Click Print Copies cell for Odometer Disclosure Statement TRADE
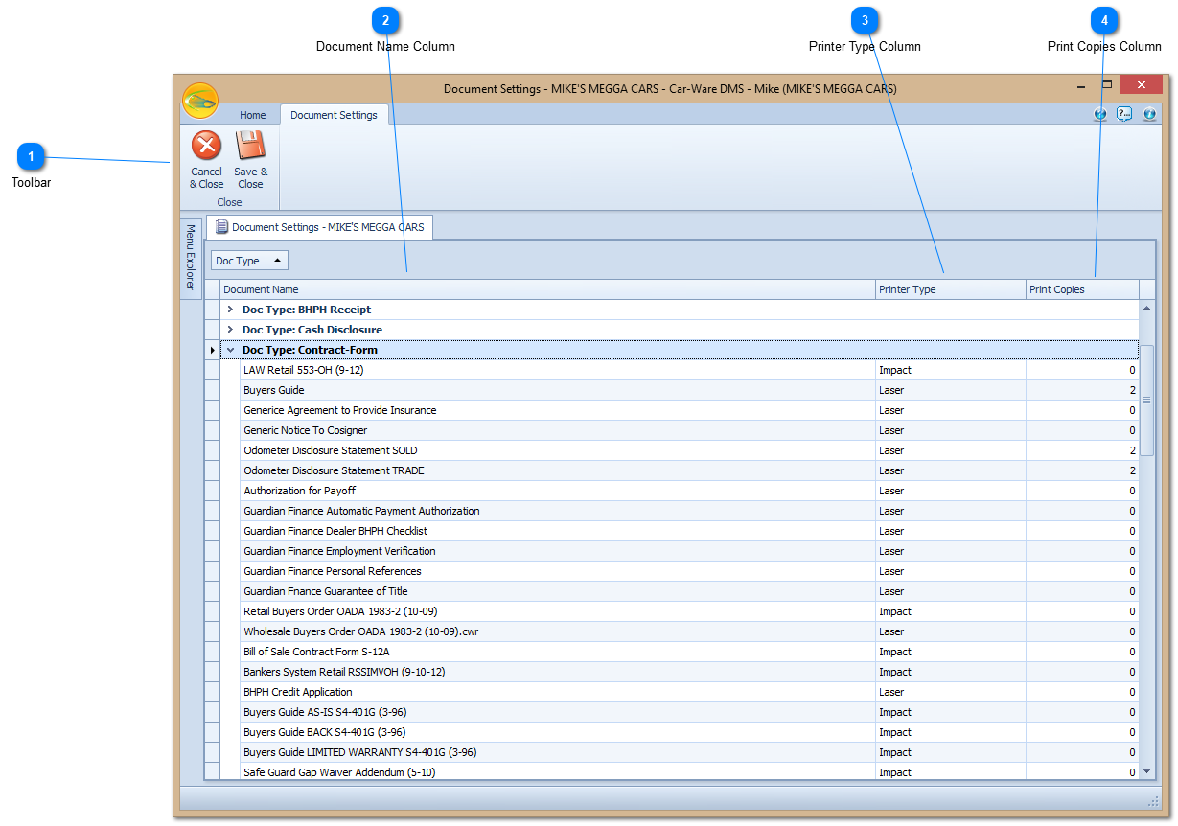 [x=1082, y=470]
